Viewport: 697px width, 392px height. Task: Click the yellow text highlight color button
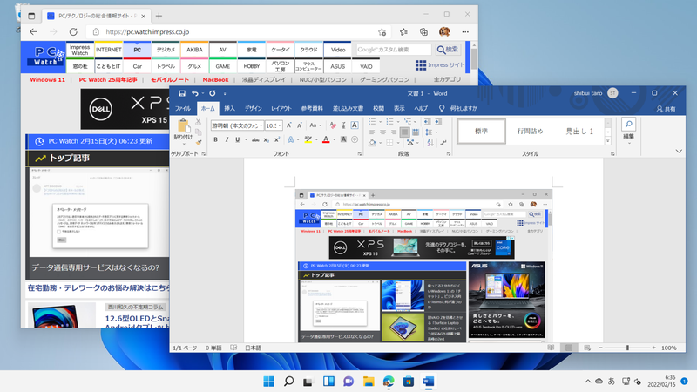[308, 140]
